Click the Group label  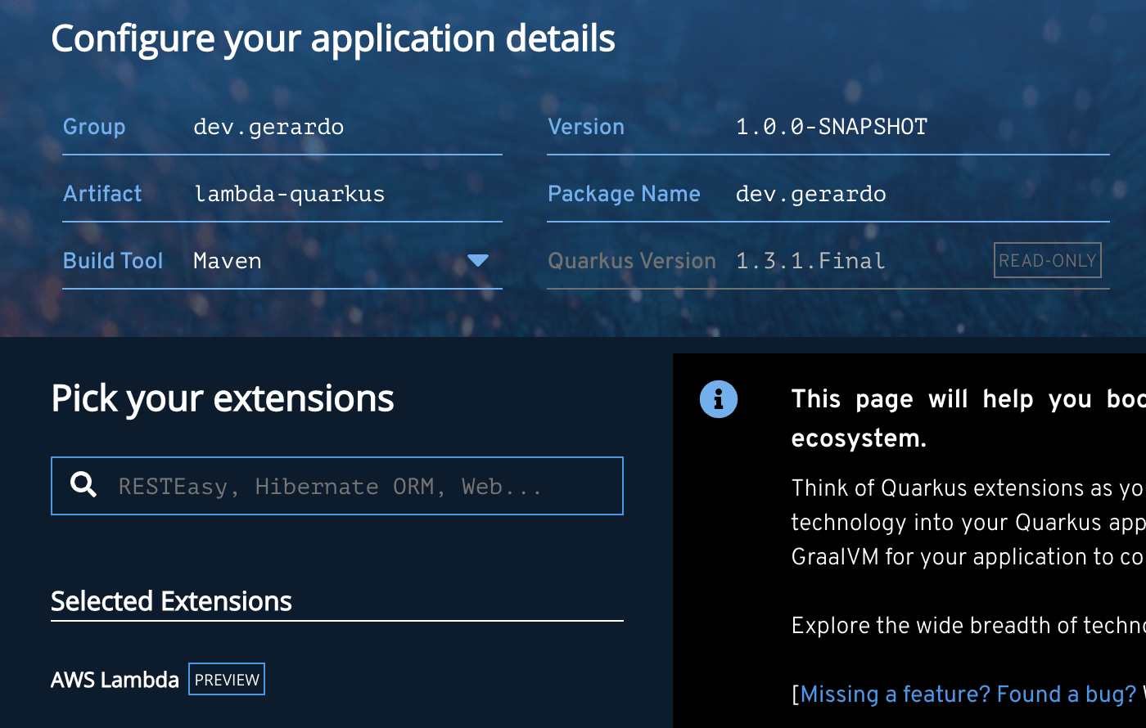94,127
